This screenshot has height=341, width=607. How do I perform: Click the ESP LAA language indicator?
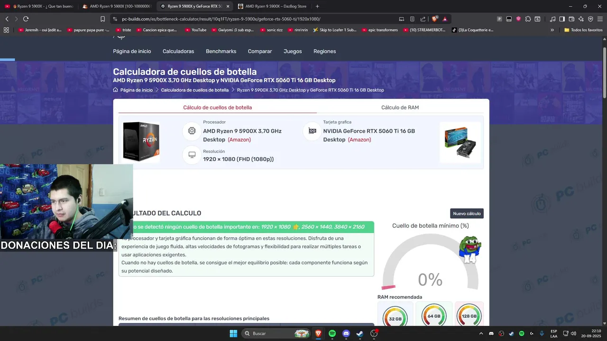pyautogui.click(x=554, y=333)
